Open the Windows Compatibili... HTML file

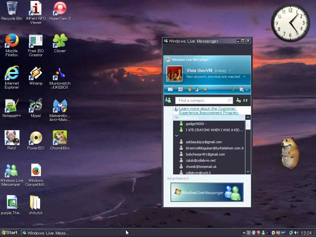[x=36, y=175]
